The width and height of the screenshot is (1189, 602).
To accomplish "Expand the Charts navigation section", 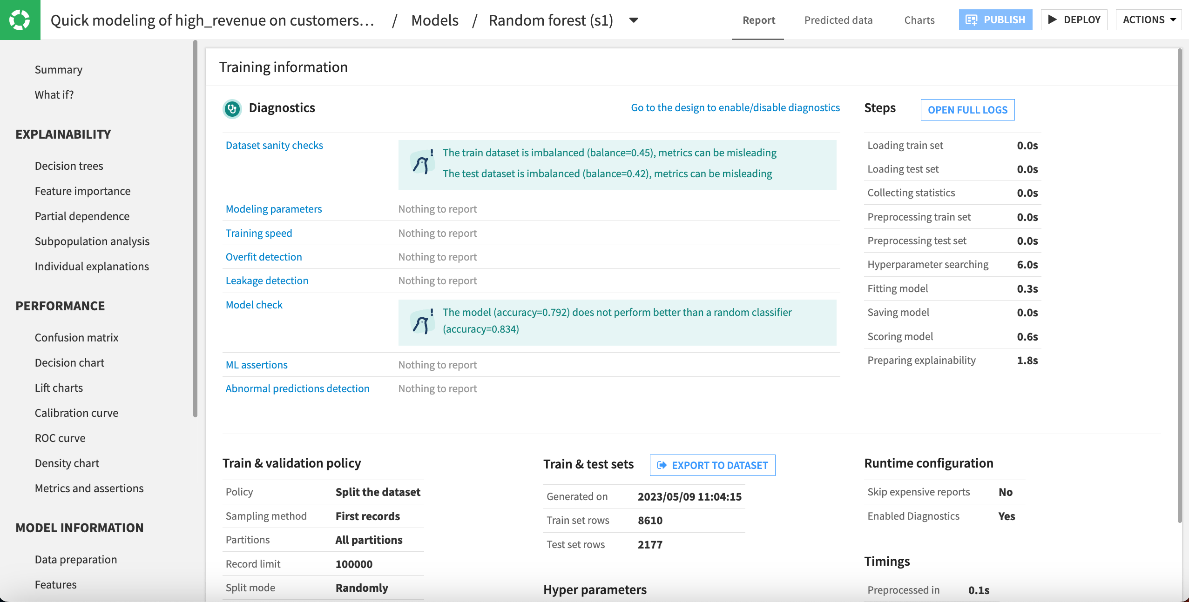I will point(919,19).
